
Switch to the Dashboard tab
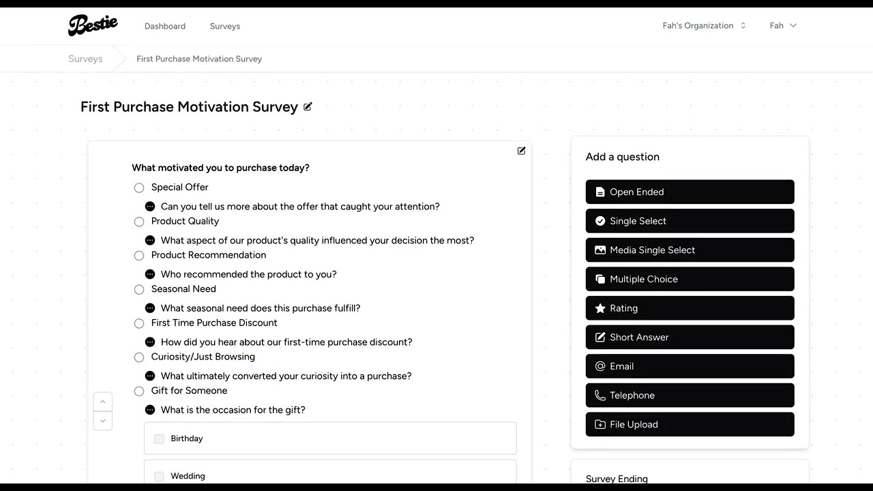click(164, 26)
